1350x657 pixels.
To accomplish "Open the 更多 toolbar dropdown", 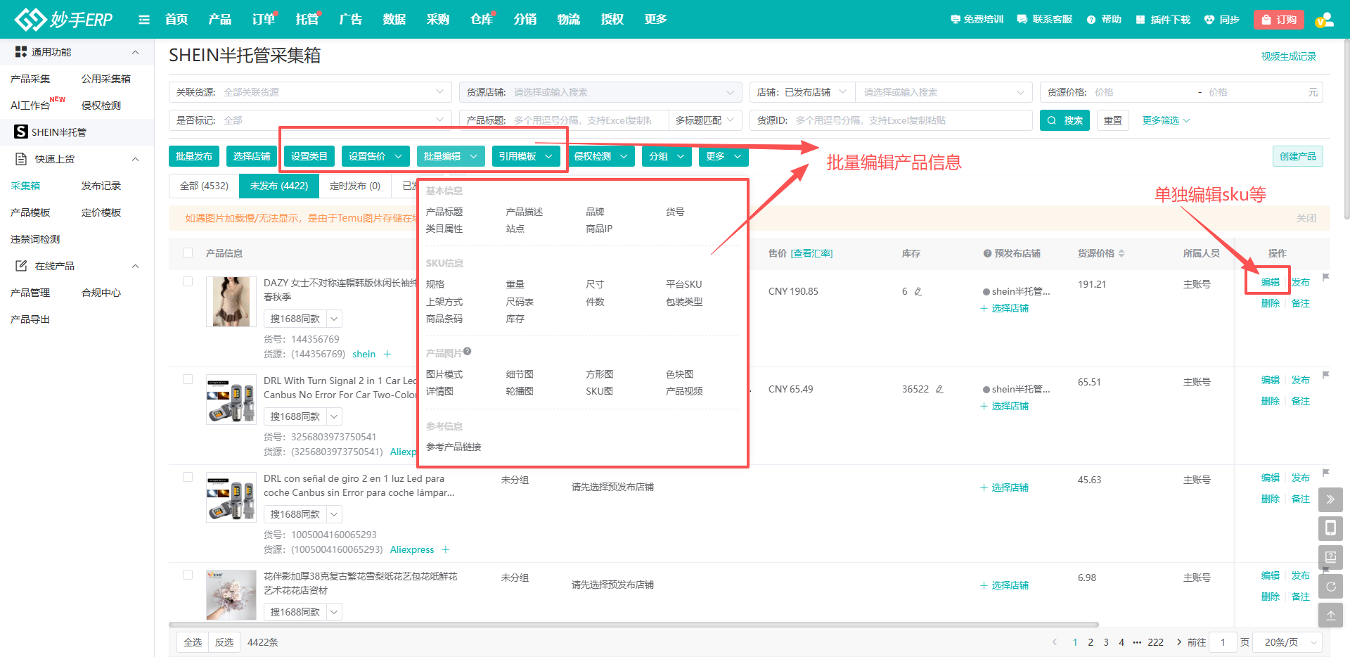I will pos(724,156).
